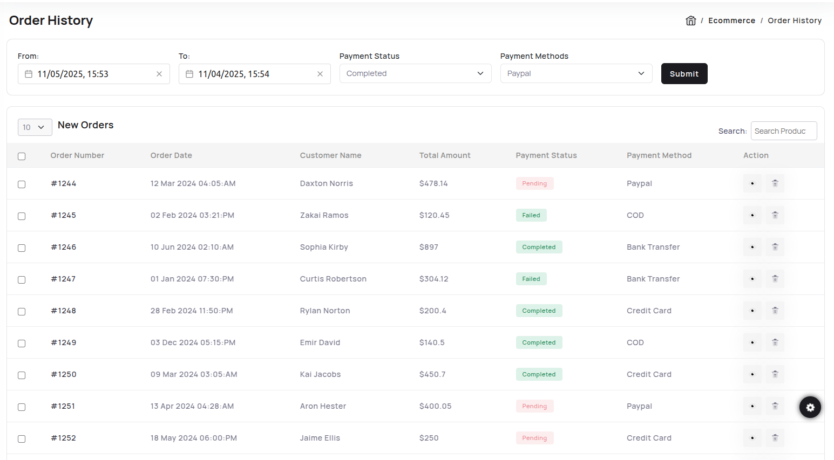Clear the From date with its X icon
Screen dimensions: 834x460
pos(159,74)
